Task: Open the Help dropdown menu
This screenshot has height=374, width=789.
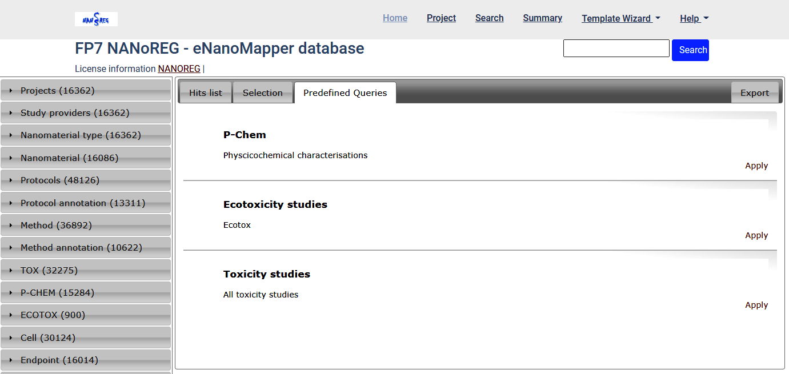Action: point(694,18)
